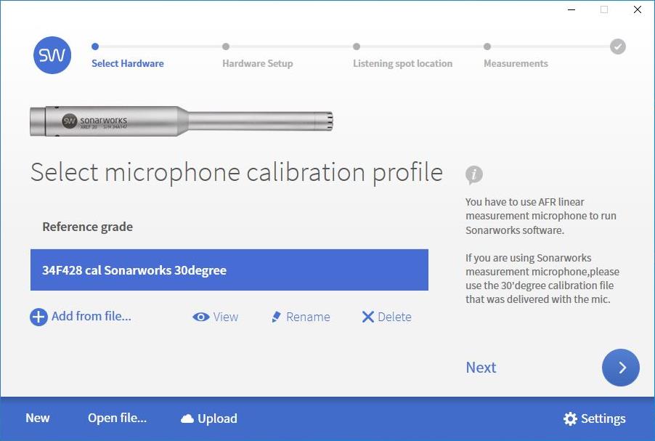The width and height of the screenshot is (655, 441).
Task: Click Open file in the bottom bar
Action: [x=116, y=418]
